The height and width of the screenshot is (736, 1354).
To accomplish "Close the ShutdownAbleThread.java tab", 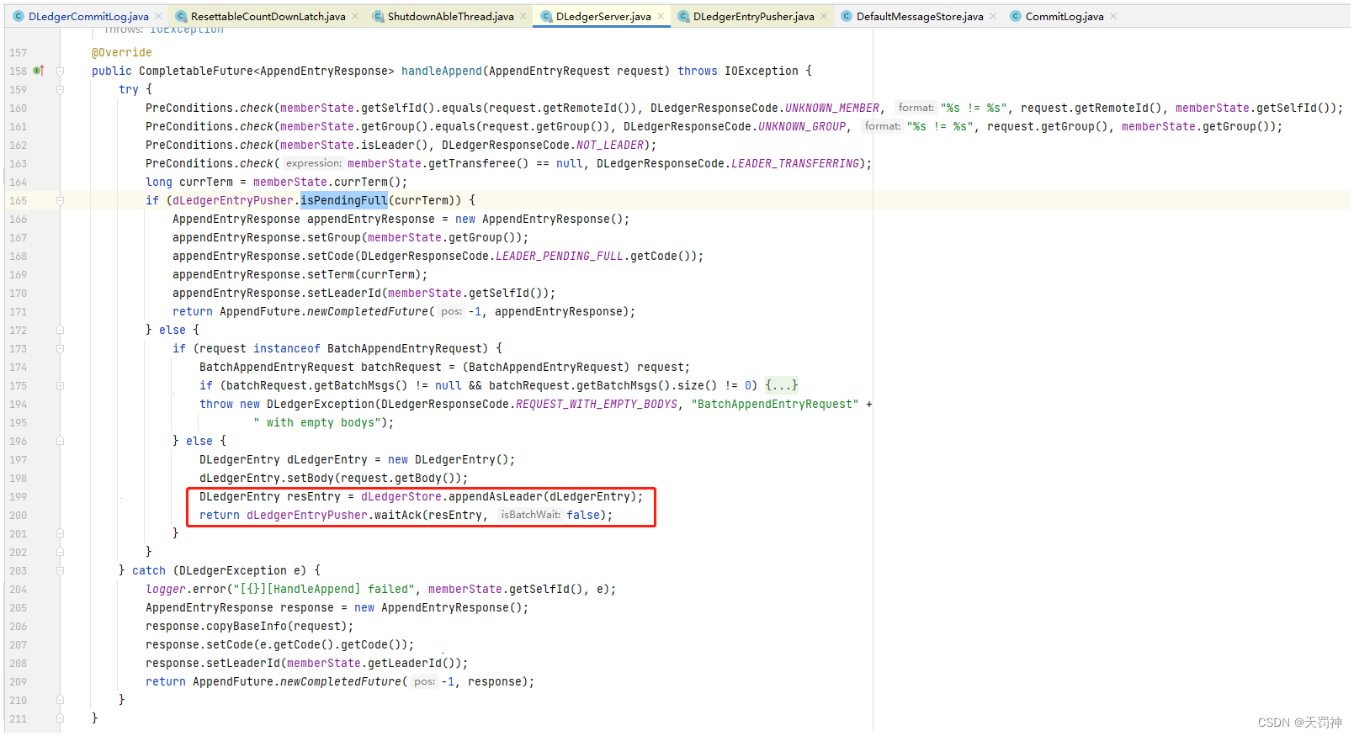I will point(523,16).
